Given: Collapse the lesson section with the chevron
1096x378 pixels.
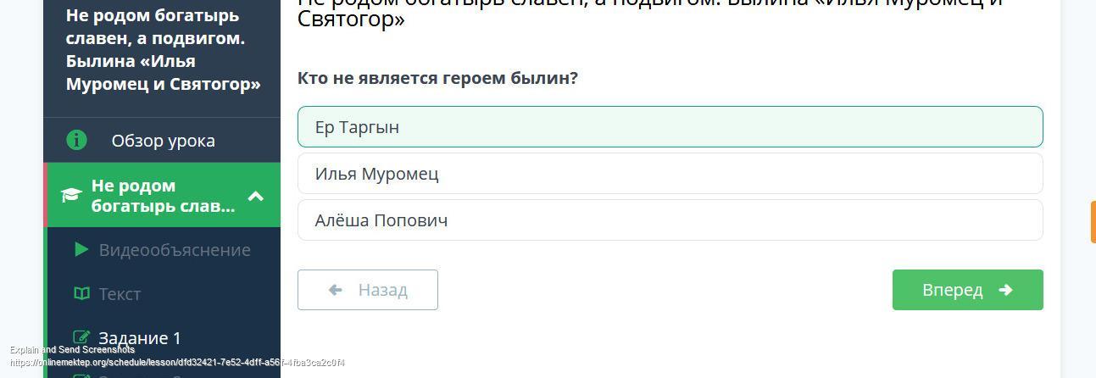Looking at the screenshot, I should (x=255, y=196).
